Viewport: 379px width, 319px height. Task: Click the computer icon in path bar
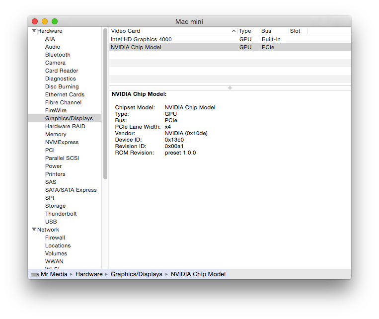tap(35, 274)
